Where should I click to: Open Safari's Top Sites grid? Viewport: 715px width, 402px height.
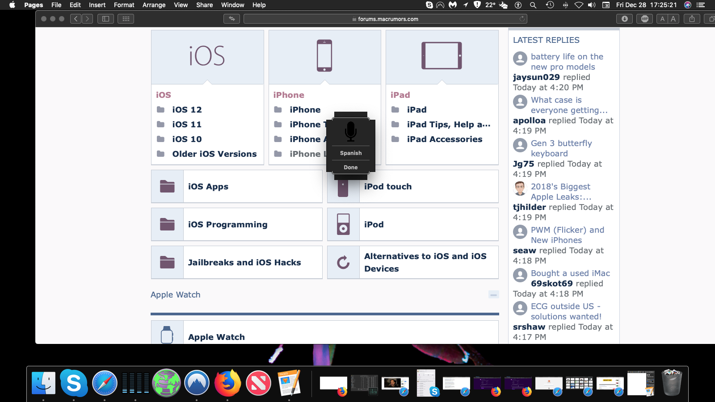[x=126, y=19]
